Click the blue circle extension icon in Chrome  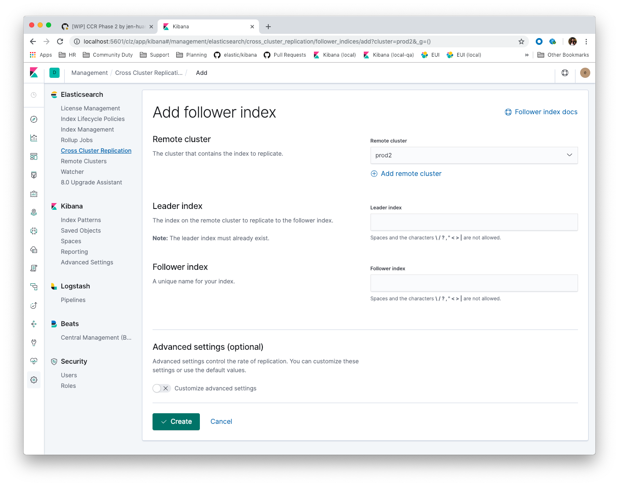(x=539, y=41)
